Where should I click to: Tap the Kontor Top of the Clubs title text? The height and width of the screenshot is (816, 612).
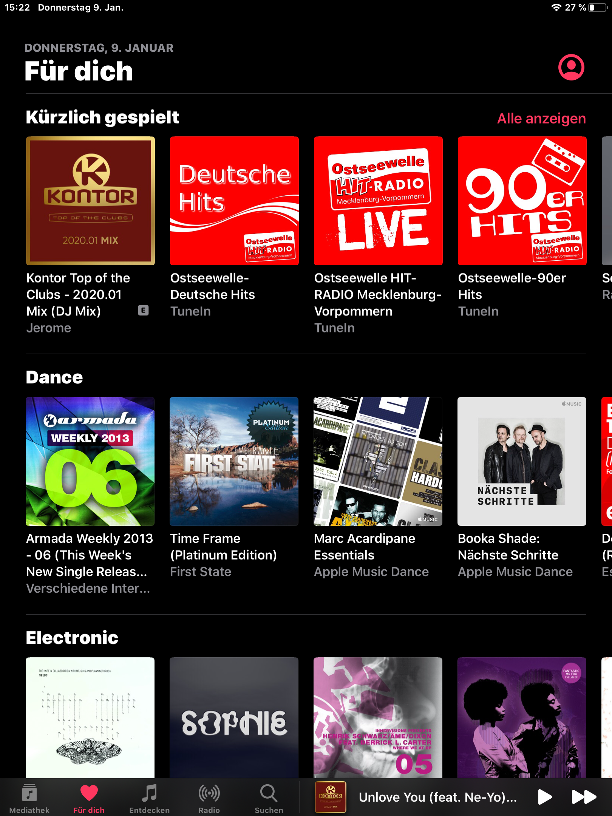78,295
